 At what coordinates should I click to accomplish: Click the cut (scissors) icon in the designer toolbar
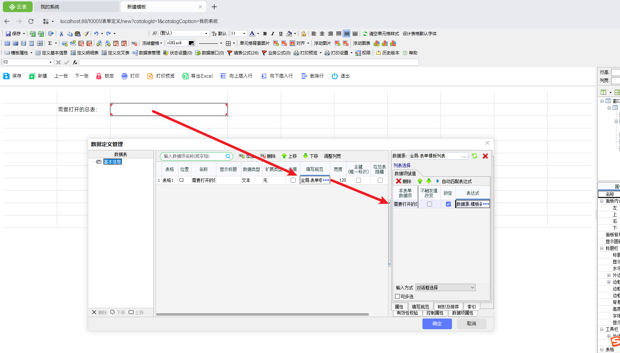coord(61,34)
